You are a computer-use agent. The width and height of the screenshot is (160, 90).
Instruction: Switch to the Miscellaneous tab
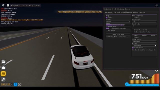click(x=126, y=12)
